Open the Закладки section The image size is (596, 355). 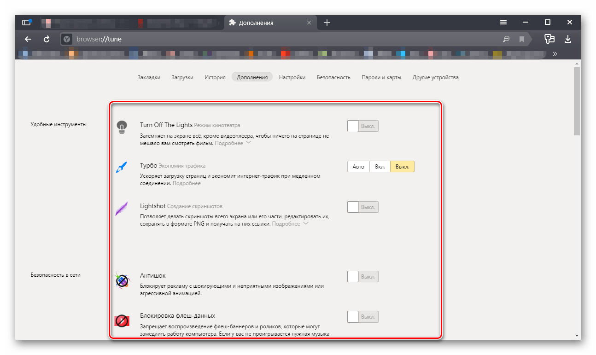coord(149,77)
